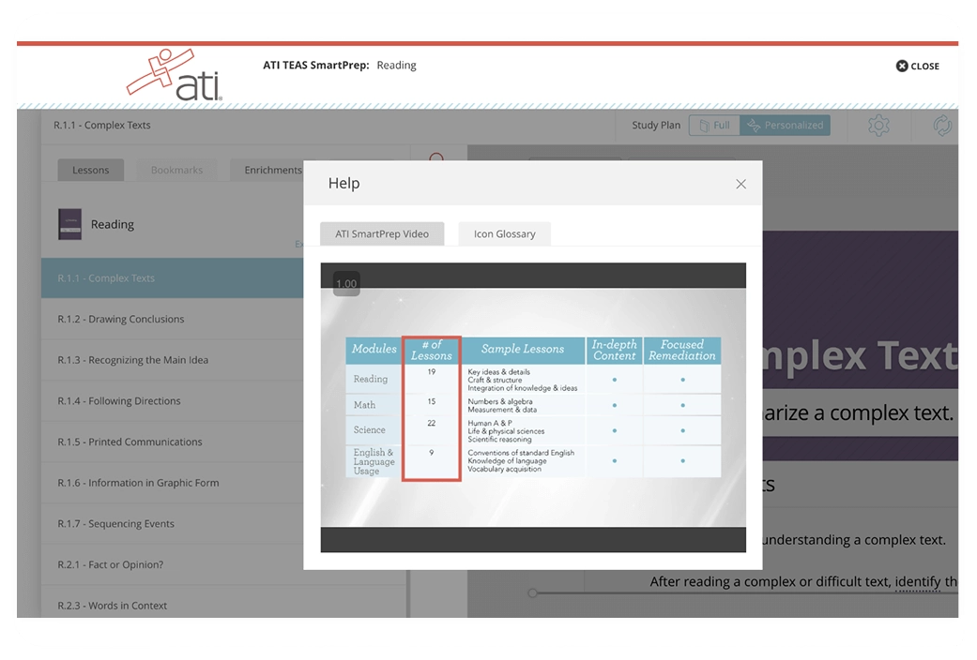Switch Study Plan to Full view

716,125
